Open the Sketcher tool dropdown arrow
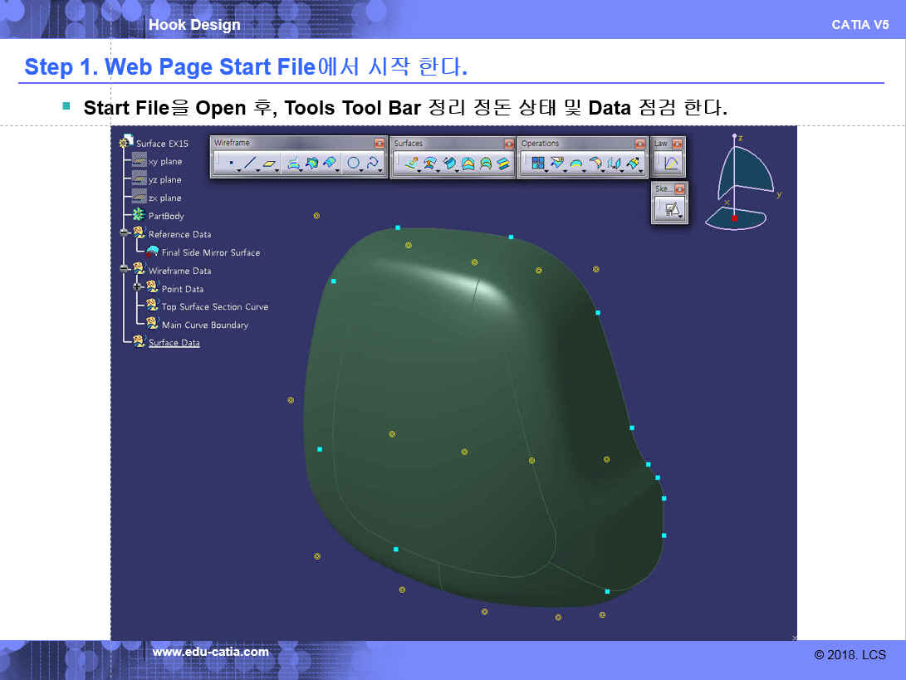Screen dimensions: 906x680 680,217
